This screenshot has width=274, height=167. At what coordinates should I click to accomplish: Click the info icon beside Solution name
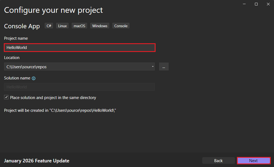tap(33, 78)
